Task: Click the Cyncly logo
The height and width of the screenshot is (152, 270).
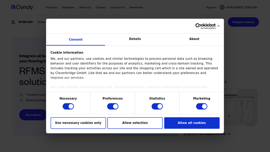Action: point(22,7)
